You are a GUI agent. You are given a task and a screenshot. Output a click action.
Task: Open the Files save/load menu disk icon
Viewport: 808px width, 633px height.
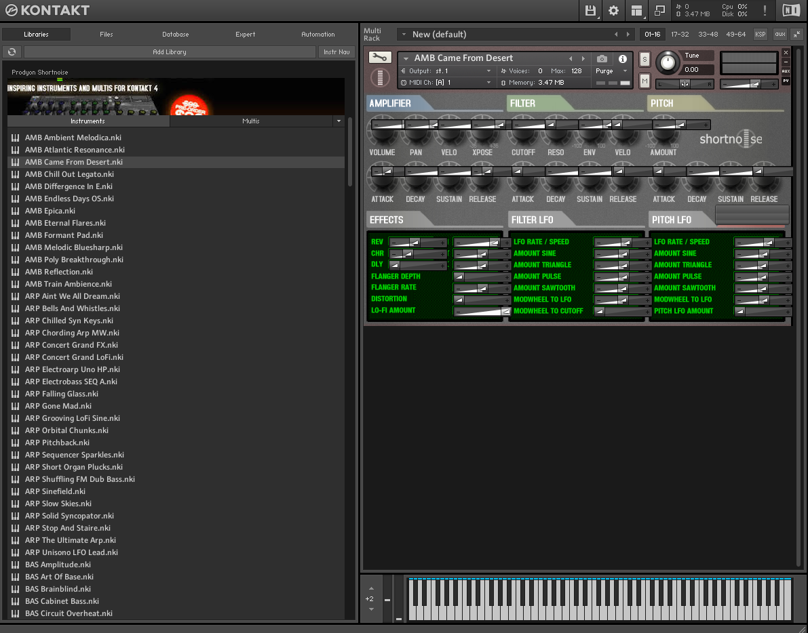coord(590,10)
